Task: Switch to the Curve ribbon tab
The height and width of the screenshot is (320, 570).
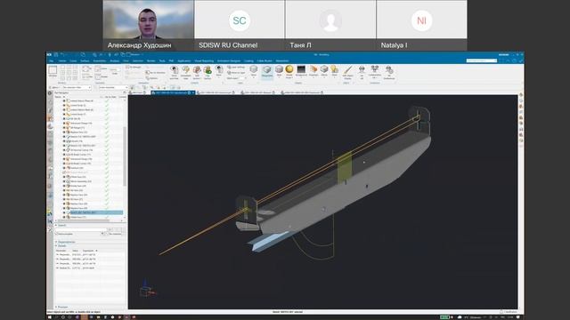Action: [73, 61]
